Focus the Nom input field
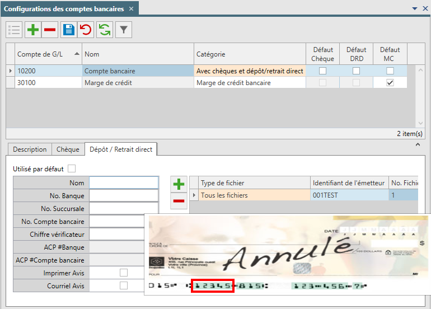Image resolution: width=431 pixels, height=309 pixels. [124, 183]
